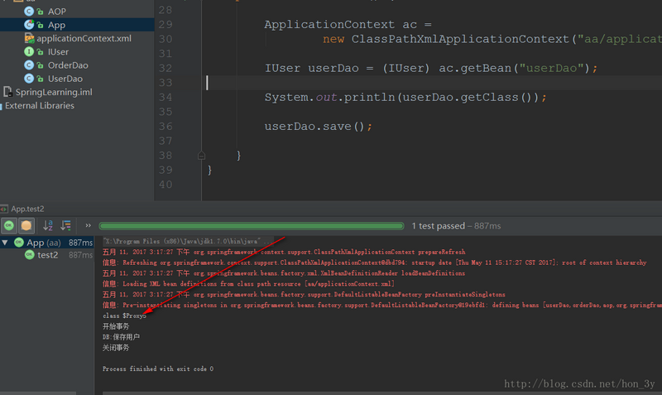Screen dimensions: 662x395
Task: Expand External Libraries node
Action: point(39,106)
